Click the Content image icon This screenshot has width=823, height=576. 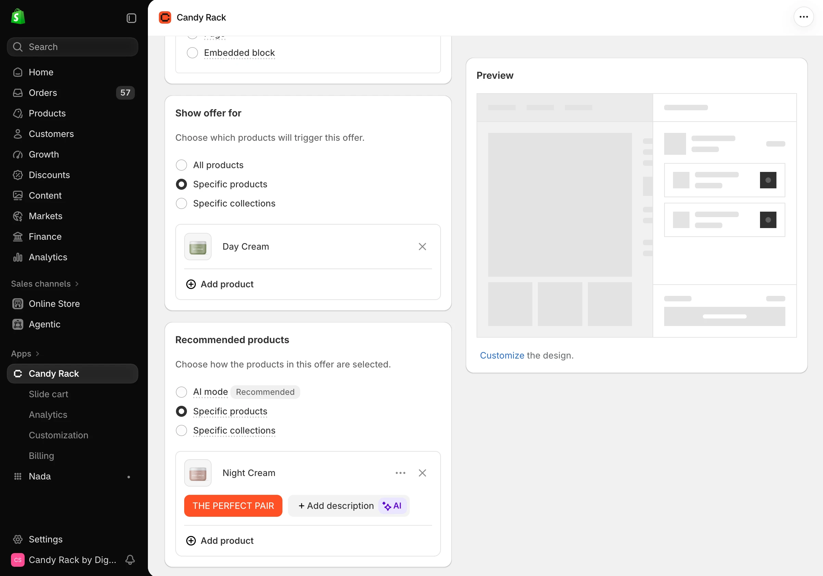pyautogui.click(x=17, y=196)
